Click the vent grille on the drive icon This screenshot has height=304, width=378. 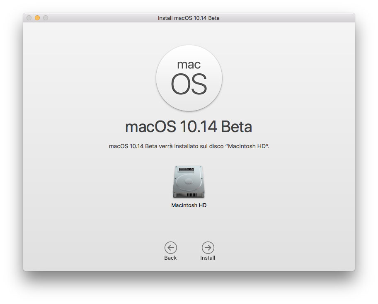(189, 195)
